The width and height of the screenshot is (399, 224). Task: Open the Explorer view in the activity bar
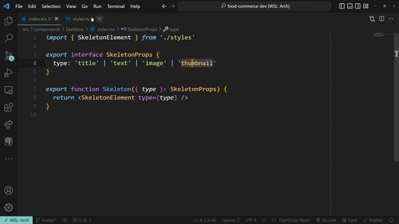[x=8, y=21]
